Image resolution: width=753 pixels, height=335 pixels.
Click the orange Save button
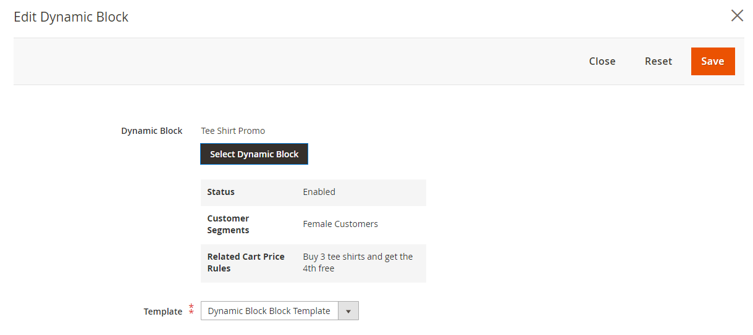tap(713, 61)
